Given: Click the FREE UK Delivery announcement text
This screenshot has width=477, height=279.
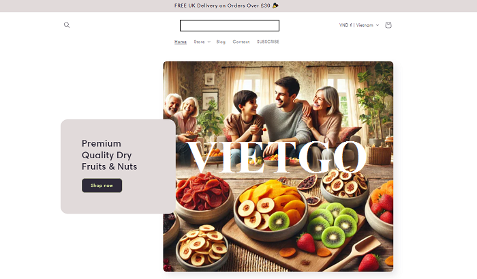Looking at the screenshot, I should tap(222, 5).
